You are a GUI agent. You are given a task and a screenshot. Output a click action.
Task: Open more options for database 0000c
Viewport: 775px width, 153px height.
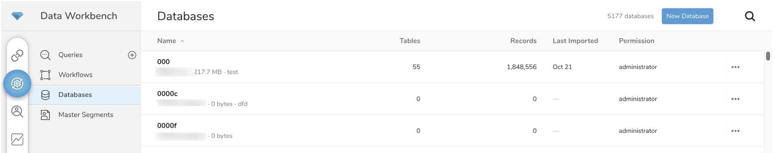pos(735,99)
